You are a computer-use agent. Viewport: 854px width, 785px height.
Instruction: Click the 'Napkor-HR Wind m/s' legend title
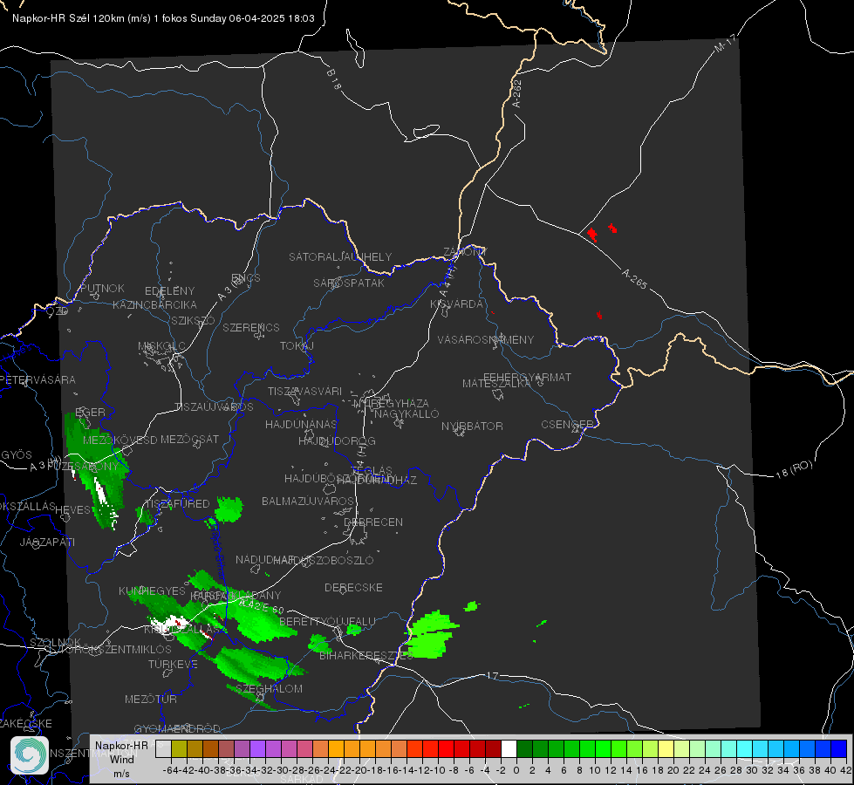click(x=121, y=759)
